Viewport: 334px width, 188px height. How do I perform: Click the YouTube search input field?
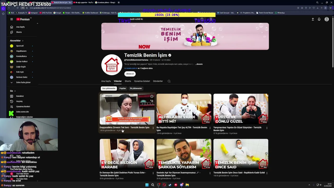162,19
